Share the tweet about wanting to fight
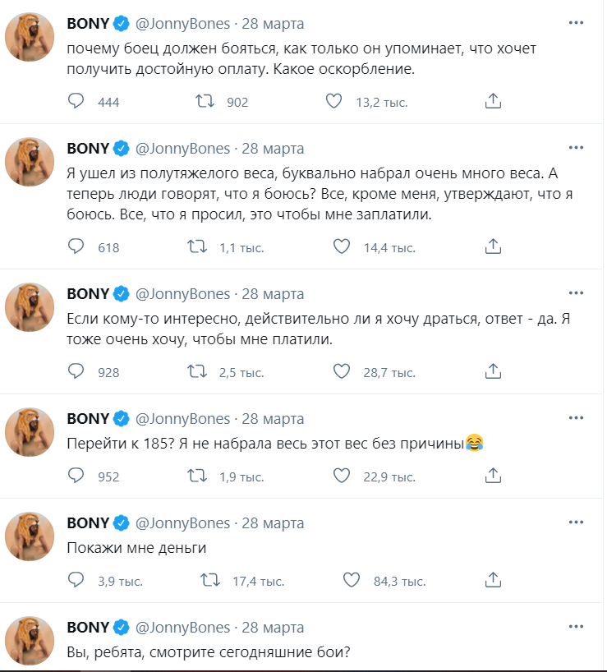The image size is (607, 672). (x=492, y=370)
